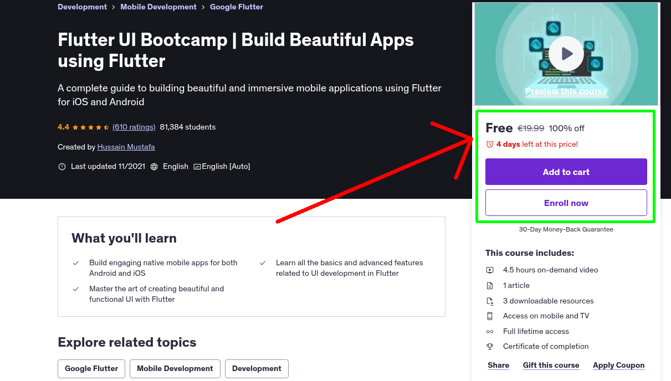Viewport: 671px width, 381px height.
Task: Click 30-Day Money-Back Guarantee text
Action: (566, 229)
